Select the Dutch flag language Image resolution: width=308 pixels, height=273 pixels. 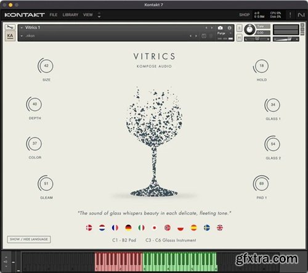102,227
